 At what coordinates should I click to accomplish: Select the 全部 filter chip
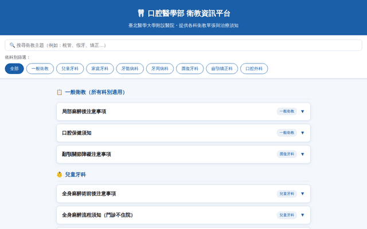click(x=14, y=69)
